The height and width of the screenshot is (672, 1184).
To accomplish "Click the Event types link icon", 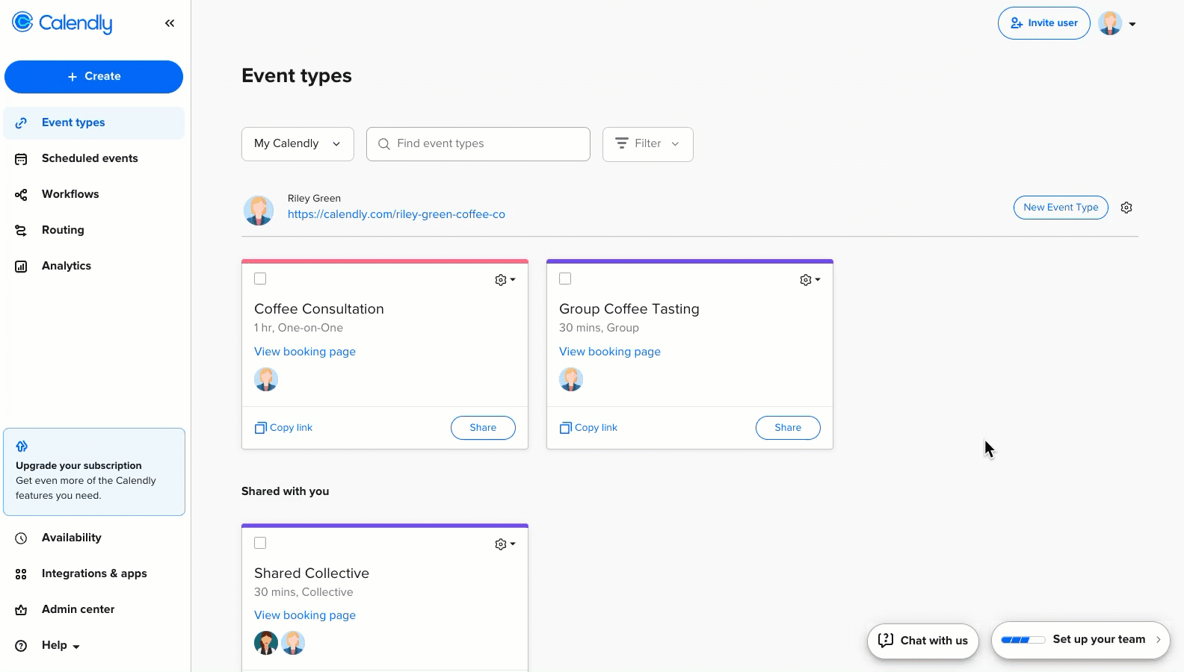I will (x=21, y=122).
